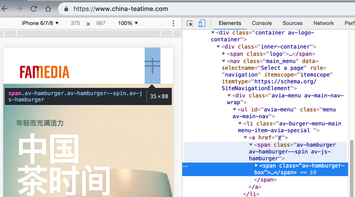
Task: Collapse the nav main_menu node
Action: pyautogui.click(x=224, y=61)
